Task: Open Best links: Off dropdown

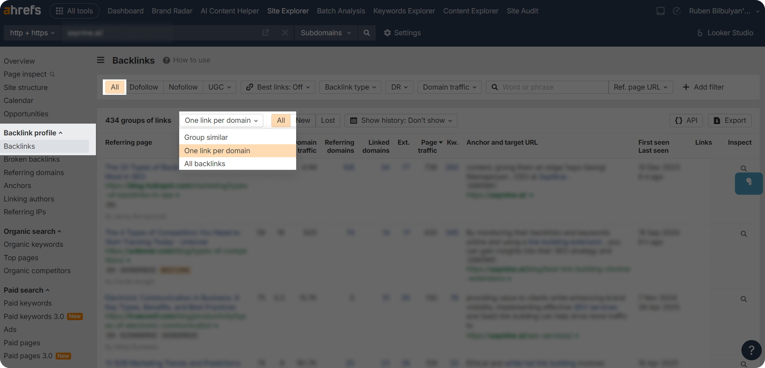Action: click(x=278, y=87)
